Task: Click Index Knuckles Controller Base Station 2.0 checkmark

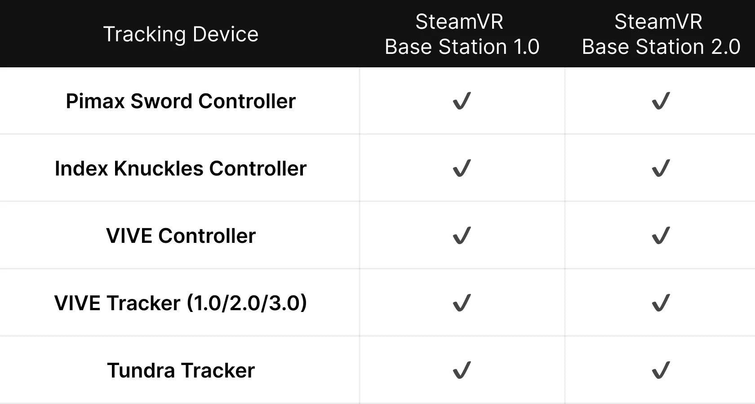Action: click(x=661, y=168)
